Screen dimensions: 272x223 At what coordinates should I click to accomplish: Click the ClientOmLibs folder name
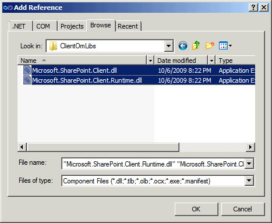click(78, 46)
